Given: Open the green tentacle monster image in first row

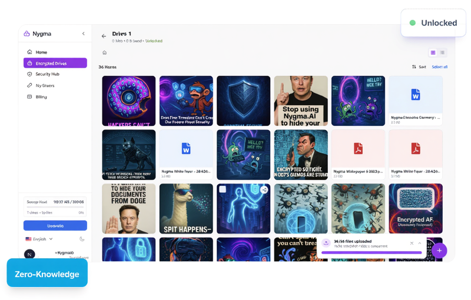Looking at the screenshot, I should coord(358,101).
